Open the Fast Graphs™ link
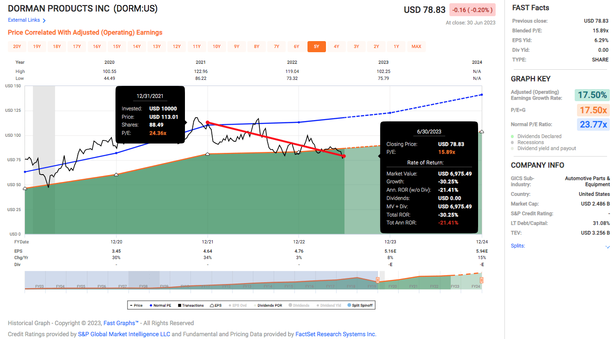Image resolution: width=614 pixels, height=339 pixels. pyautogui.click(x=121, y=323)
